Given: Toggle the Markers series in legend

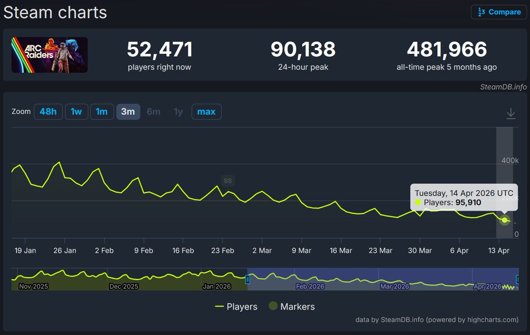Looking at the screenshot, I should pyautogui.click(x=292, y=306).
